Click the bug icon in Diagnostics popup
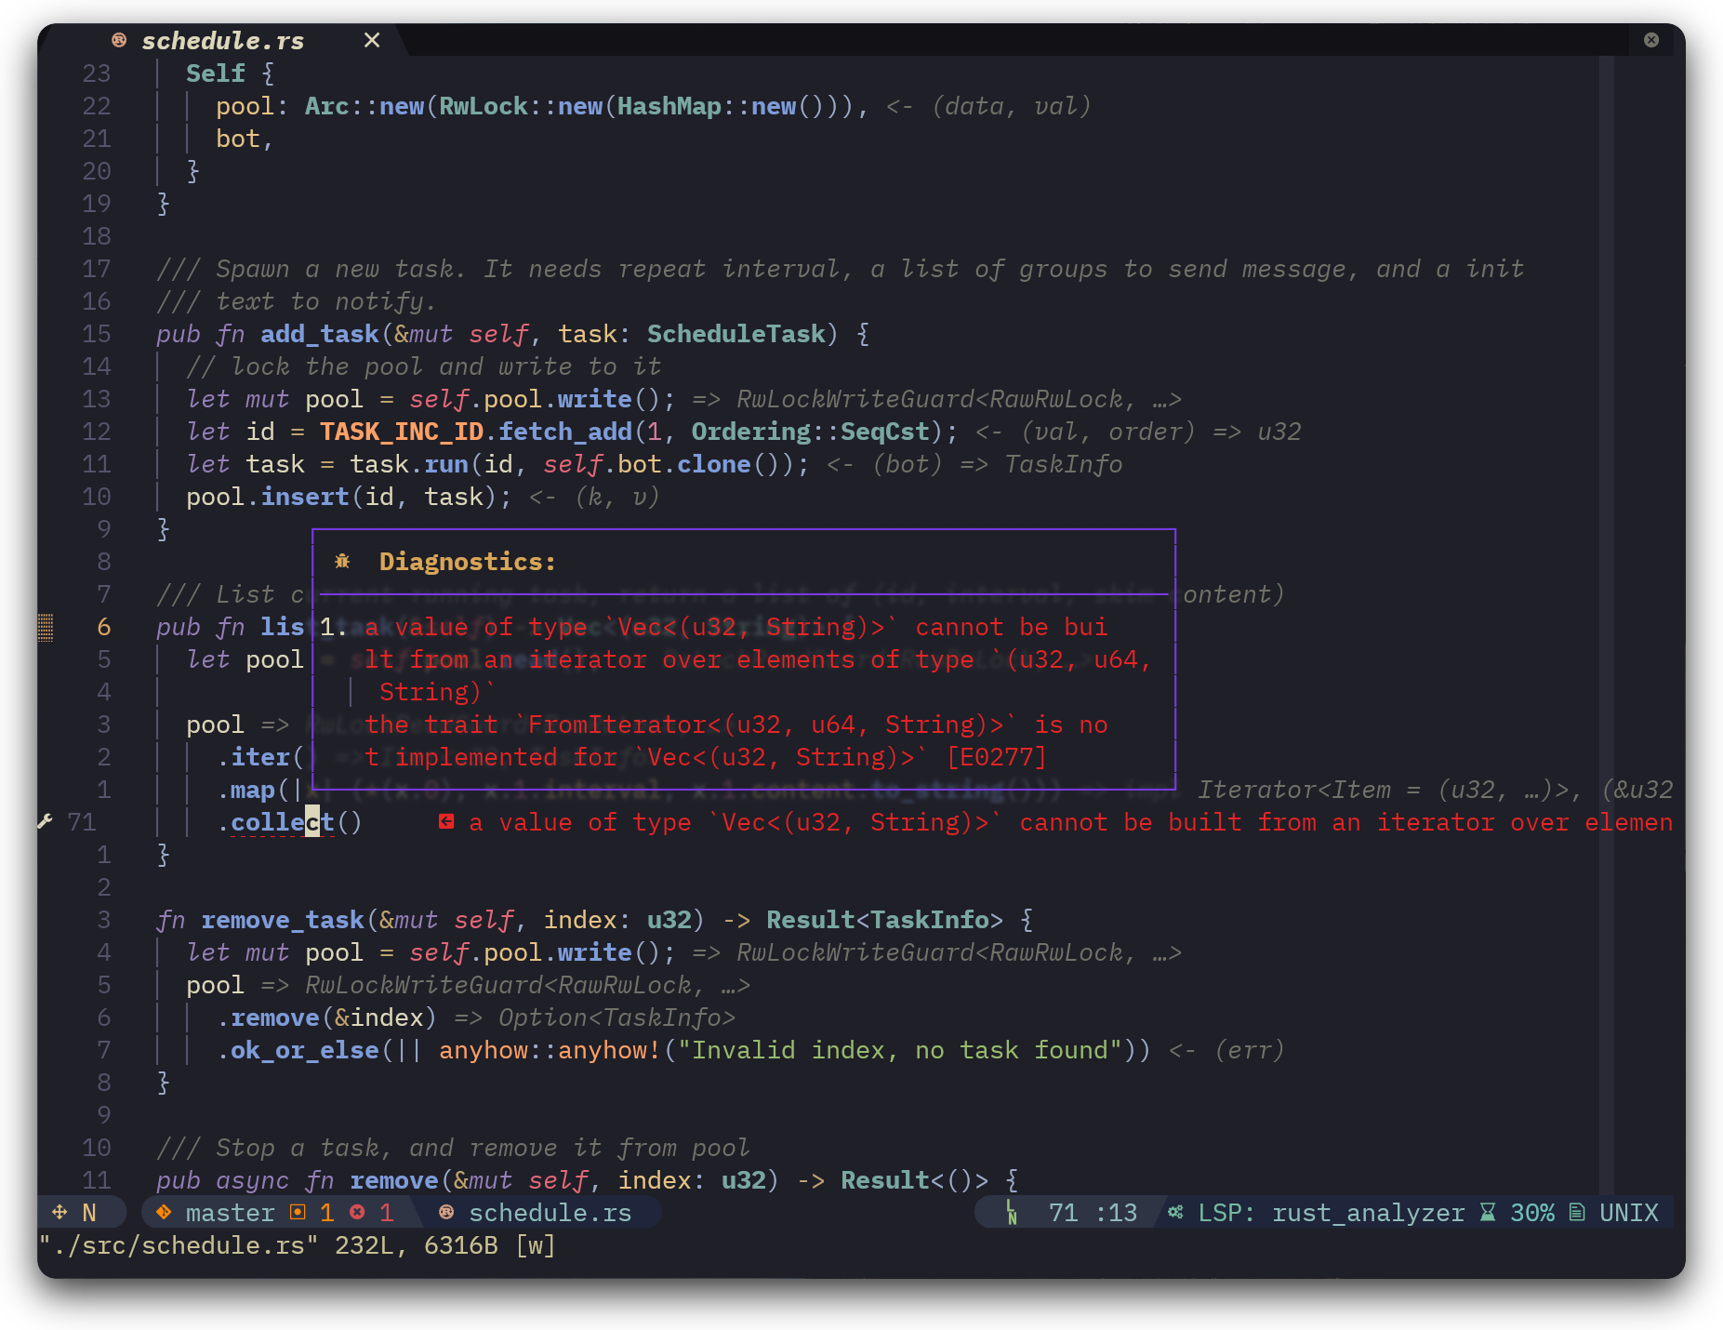 342,561
